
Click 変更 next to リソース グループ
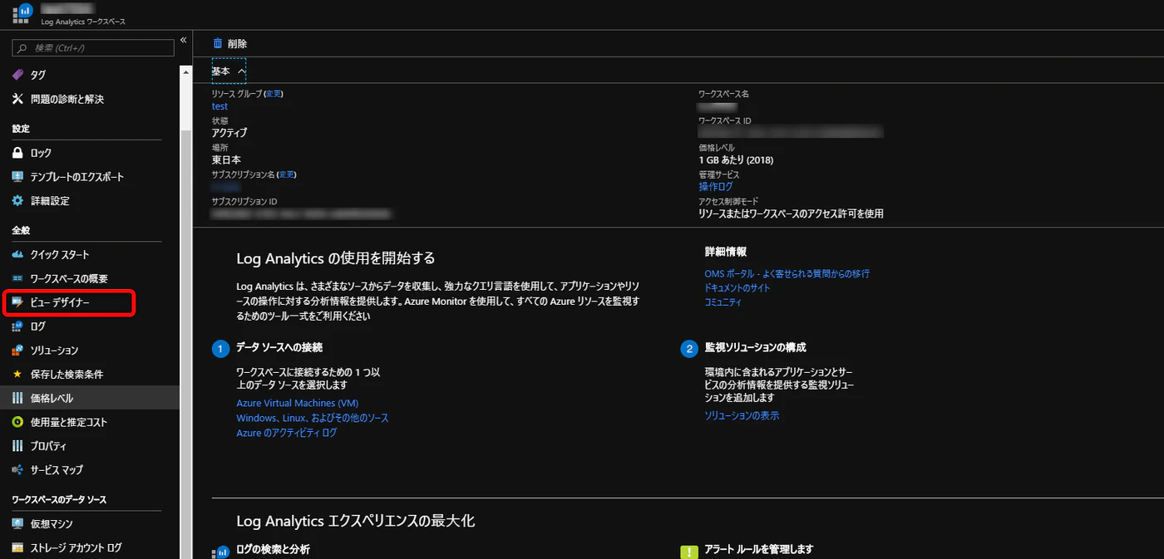pos(274,94)
